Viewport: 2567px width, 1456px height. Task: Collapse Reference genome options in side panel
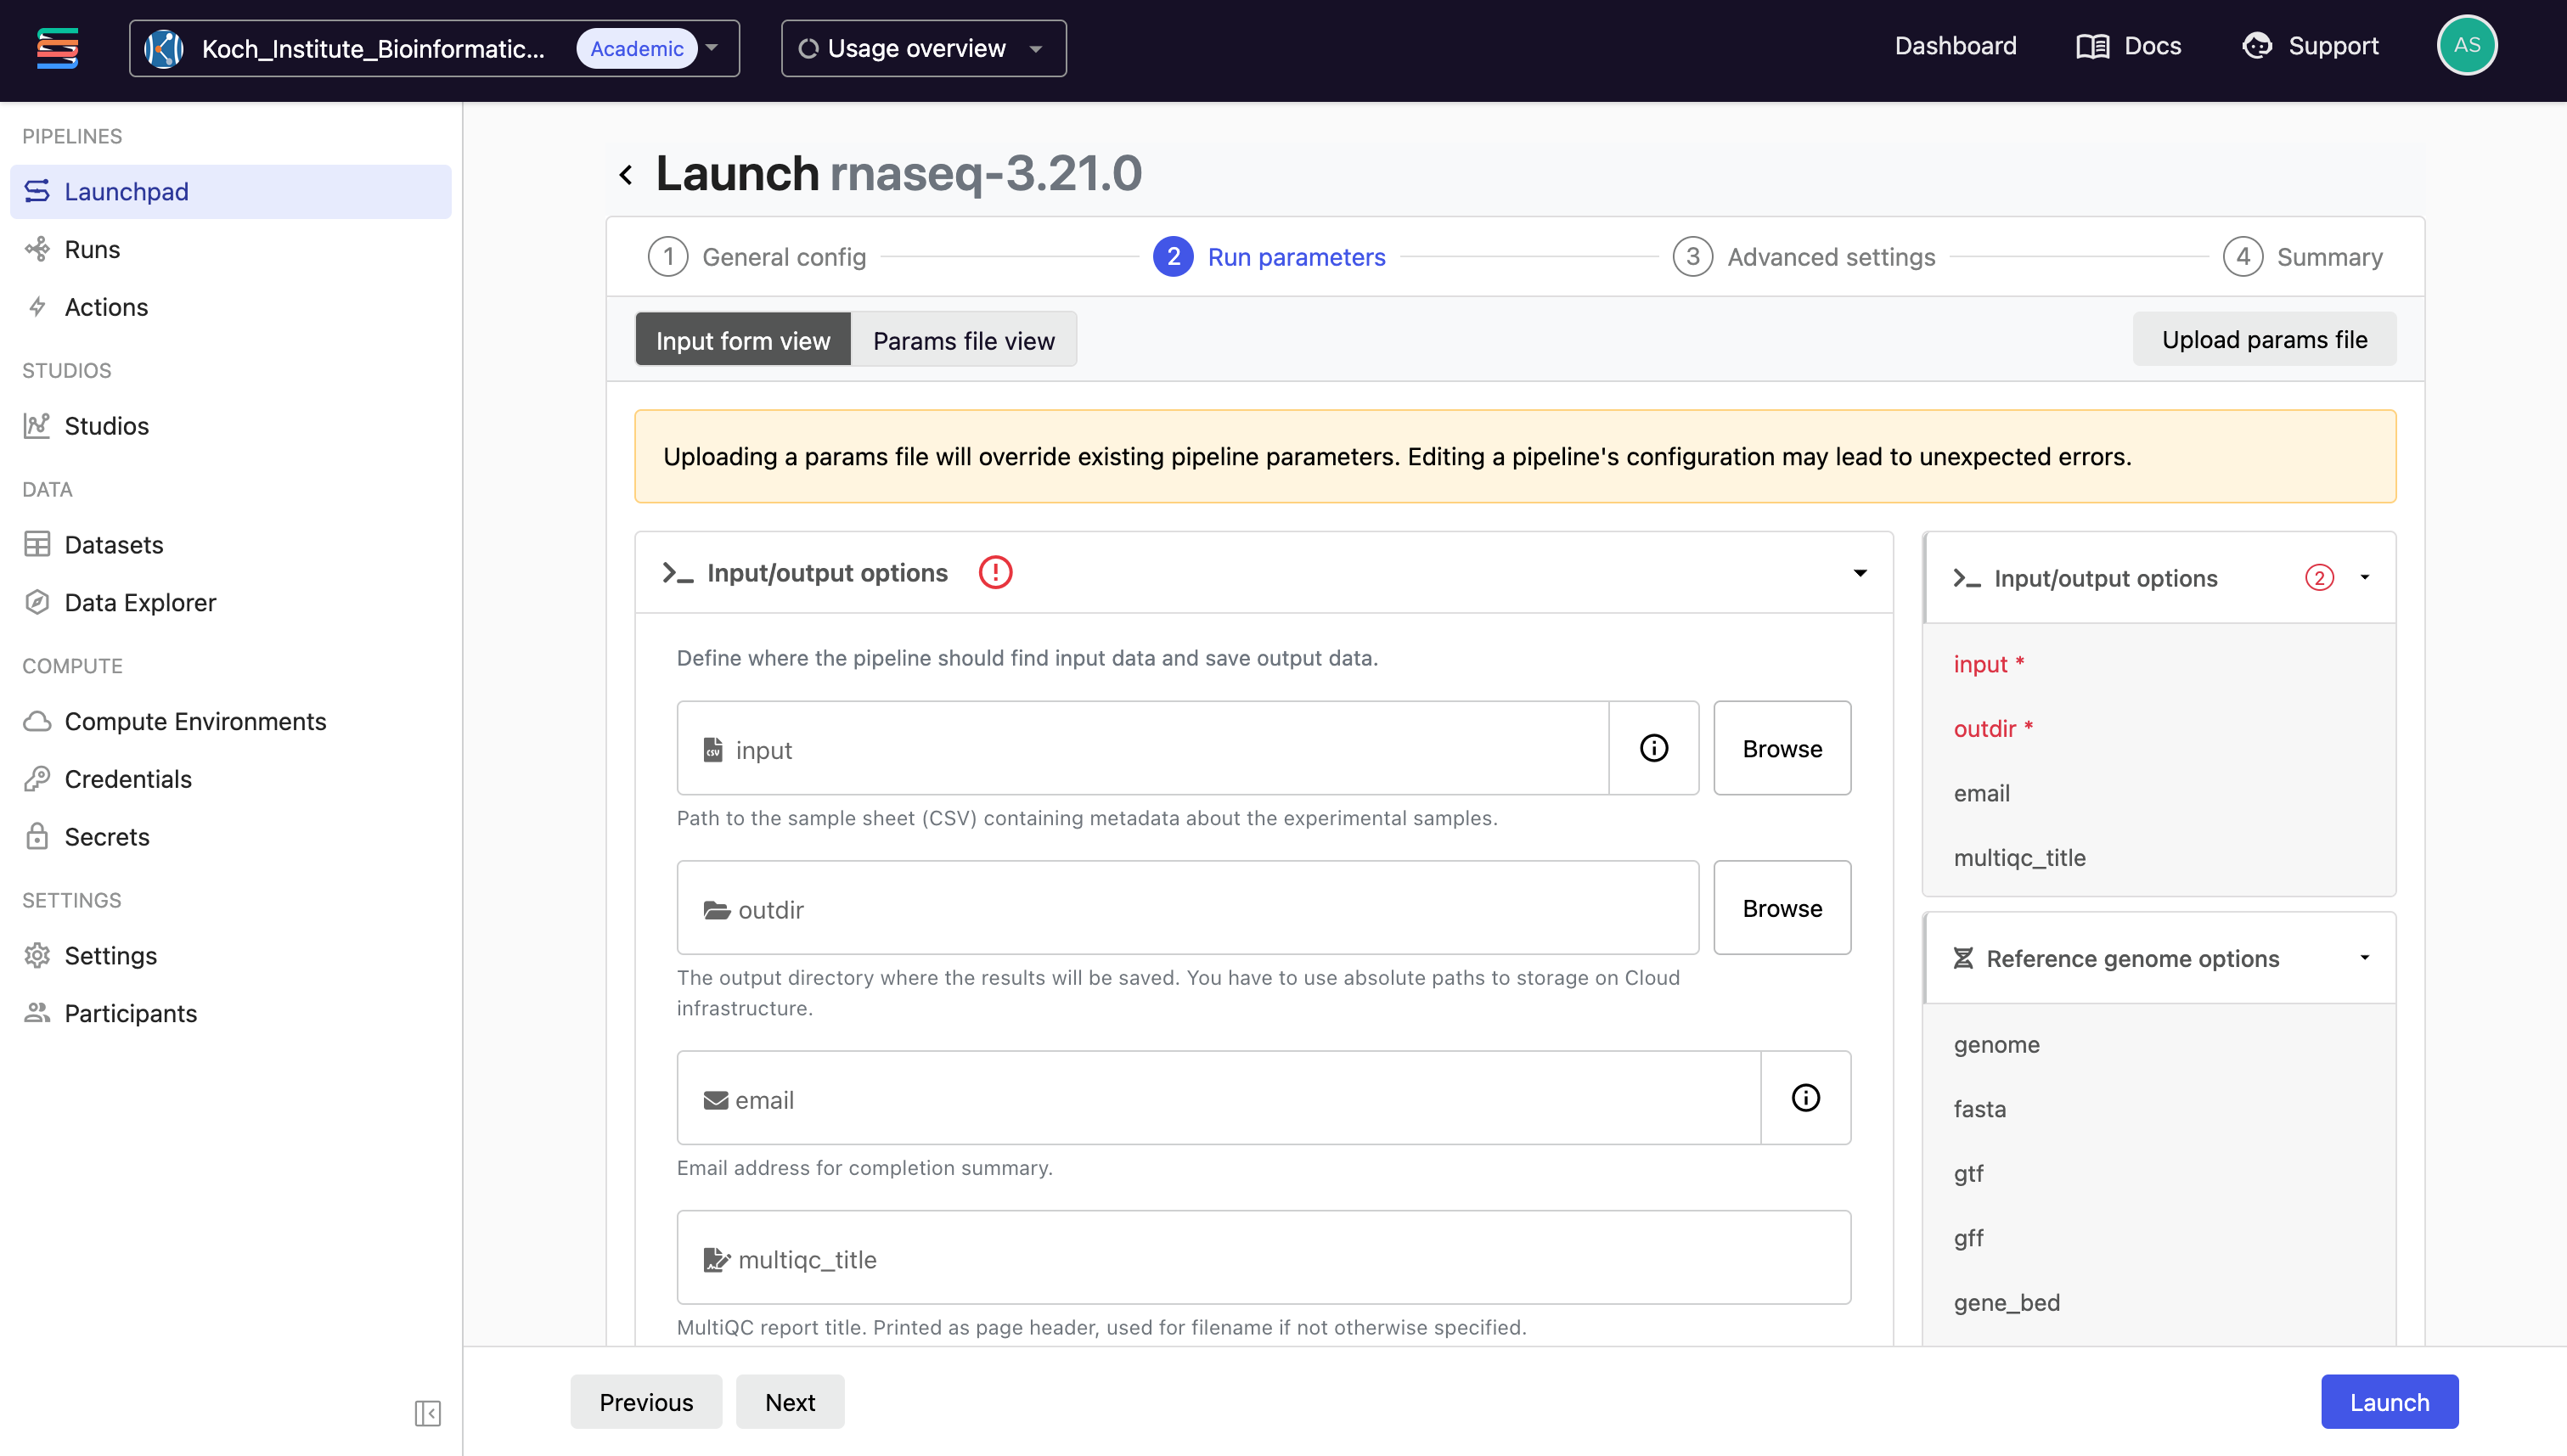click(2364, 958)
